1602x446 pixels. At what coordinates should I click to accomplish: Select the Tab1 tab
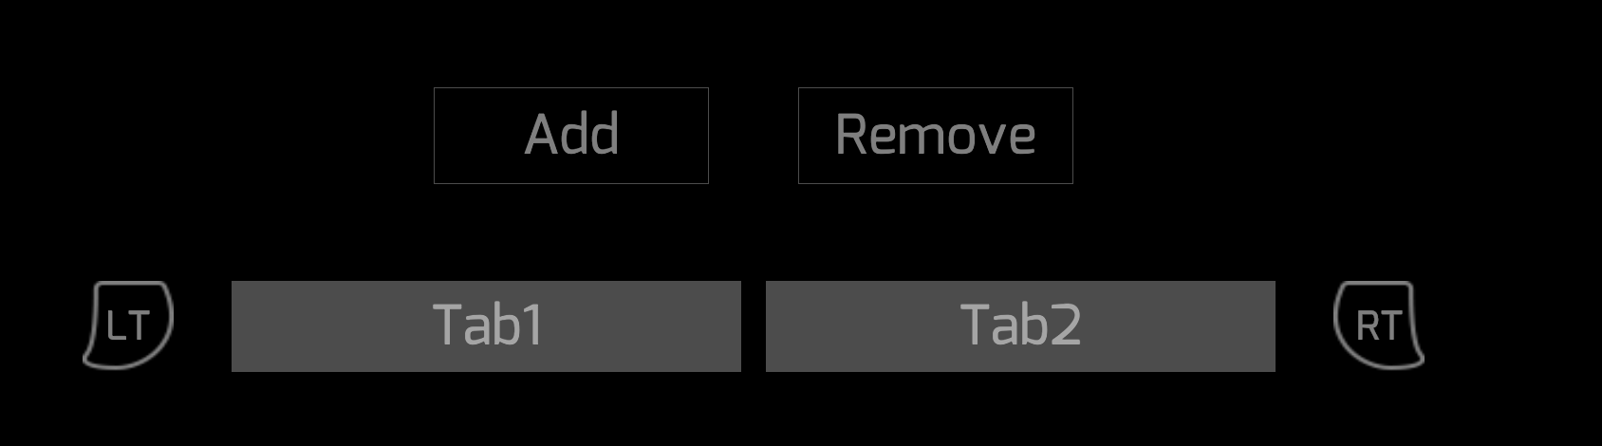tap(486, 325)
